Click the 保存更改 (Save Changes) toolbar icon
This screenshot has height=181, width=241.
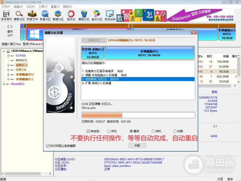[x=6, y=15]
